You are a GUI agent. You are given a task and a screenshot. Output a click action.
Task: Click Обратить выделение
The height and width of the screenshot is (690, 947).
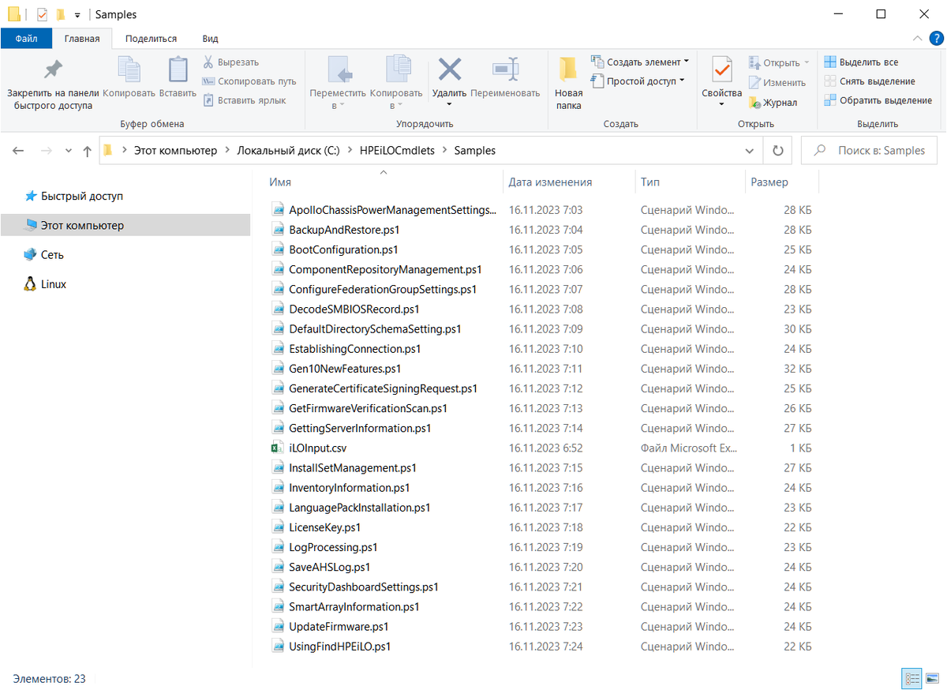point(878,100)
